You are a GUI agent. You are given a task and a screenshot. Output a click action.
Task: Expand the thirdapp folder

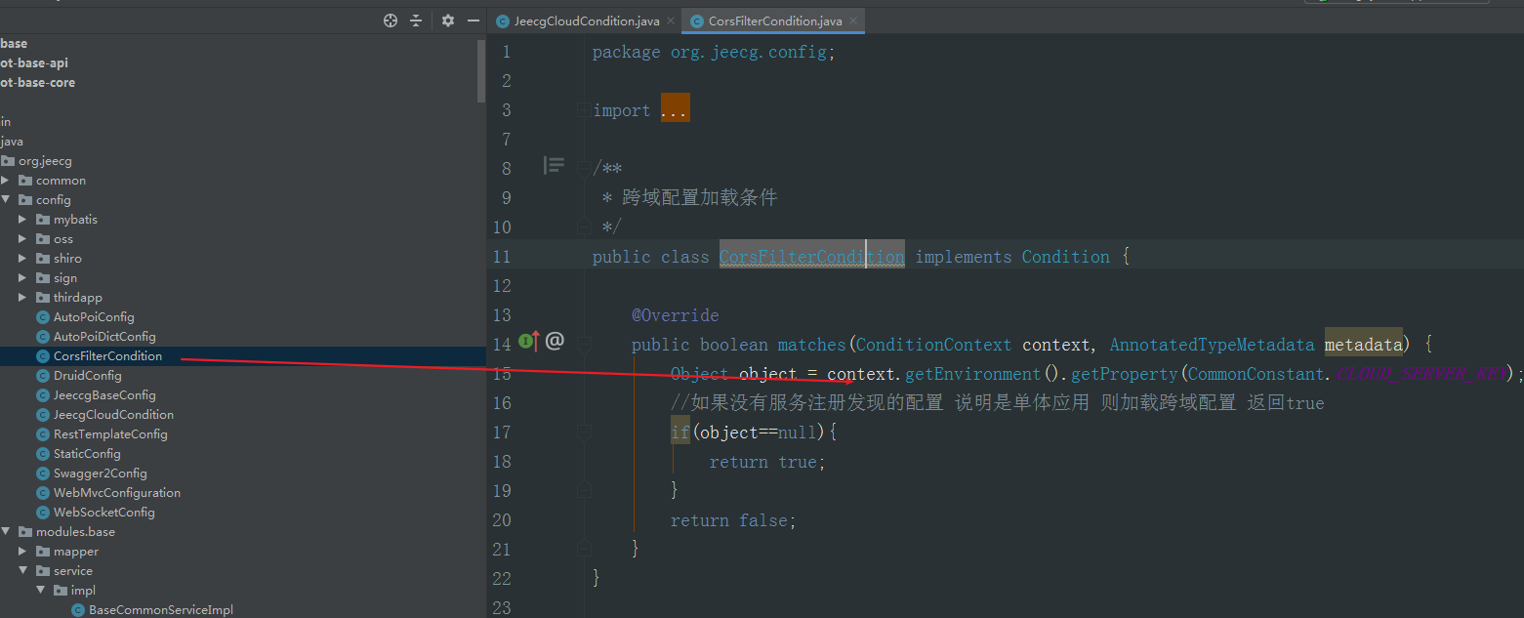click(22, 298)
